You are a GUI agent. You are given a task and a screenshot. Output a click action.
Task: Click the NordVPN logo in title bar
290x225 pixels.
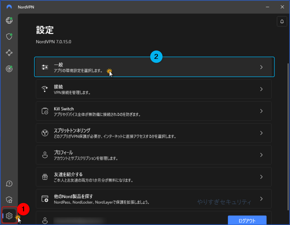9,7
